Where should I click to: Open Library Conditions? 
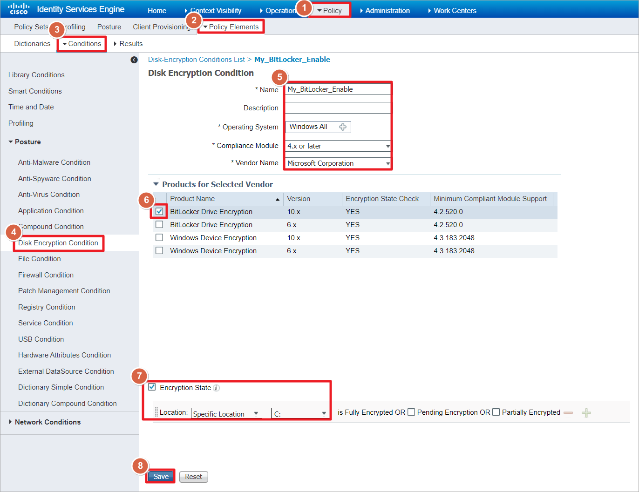pos(36,75)
